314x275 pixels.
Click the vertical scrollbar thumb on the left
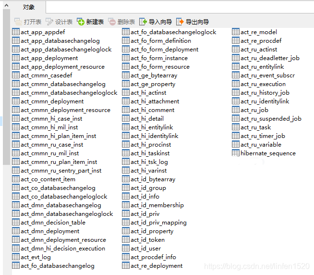(x=6, y=87)
